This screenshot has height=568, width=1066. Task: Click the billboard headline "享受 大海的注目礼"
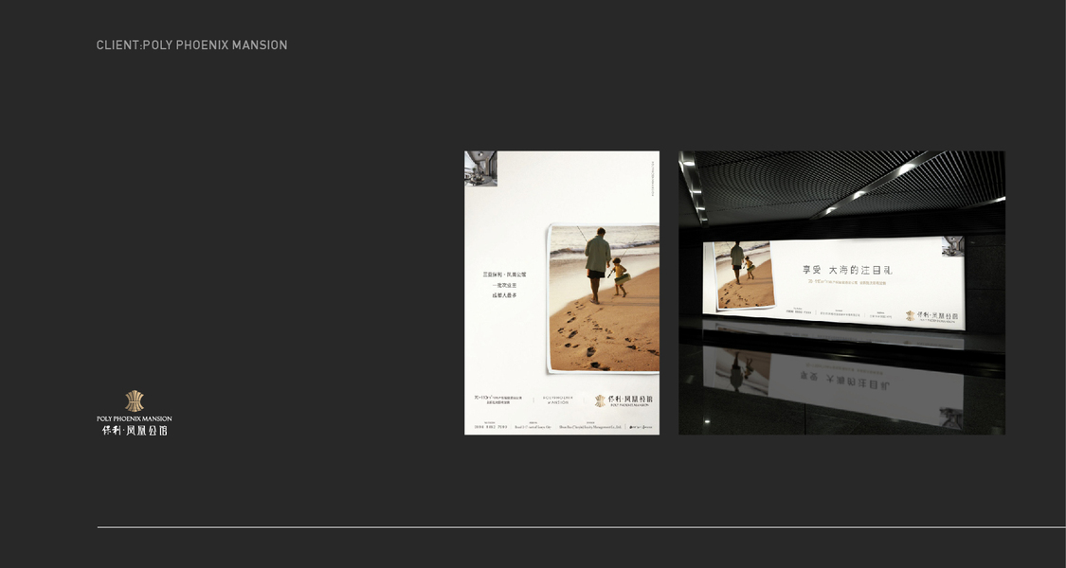[x=847, y=270]
